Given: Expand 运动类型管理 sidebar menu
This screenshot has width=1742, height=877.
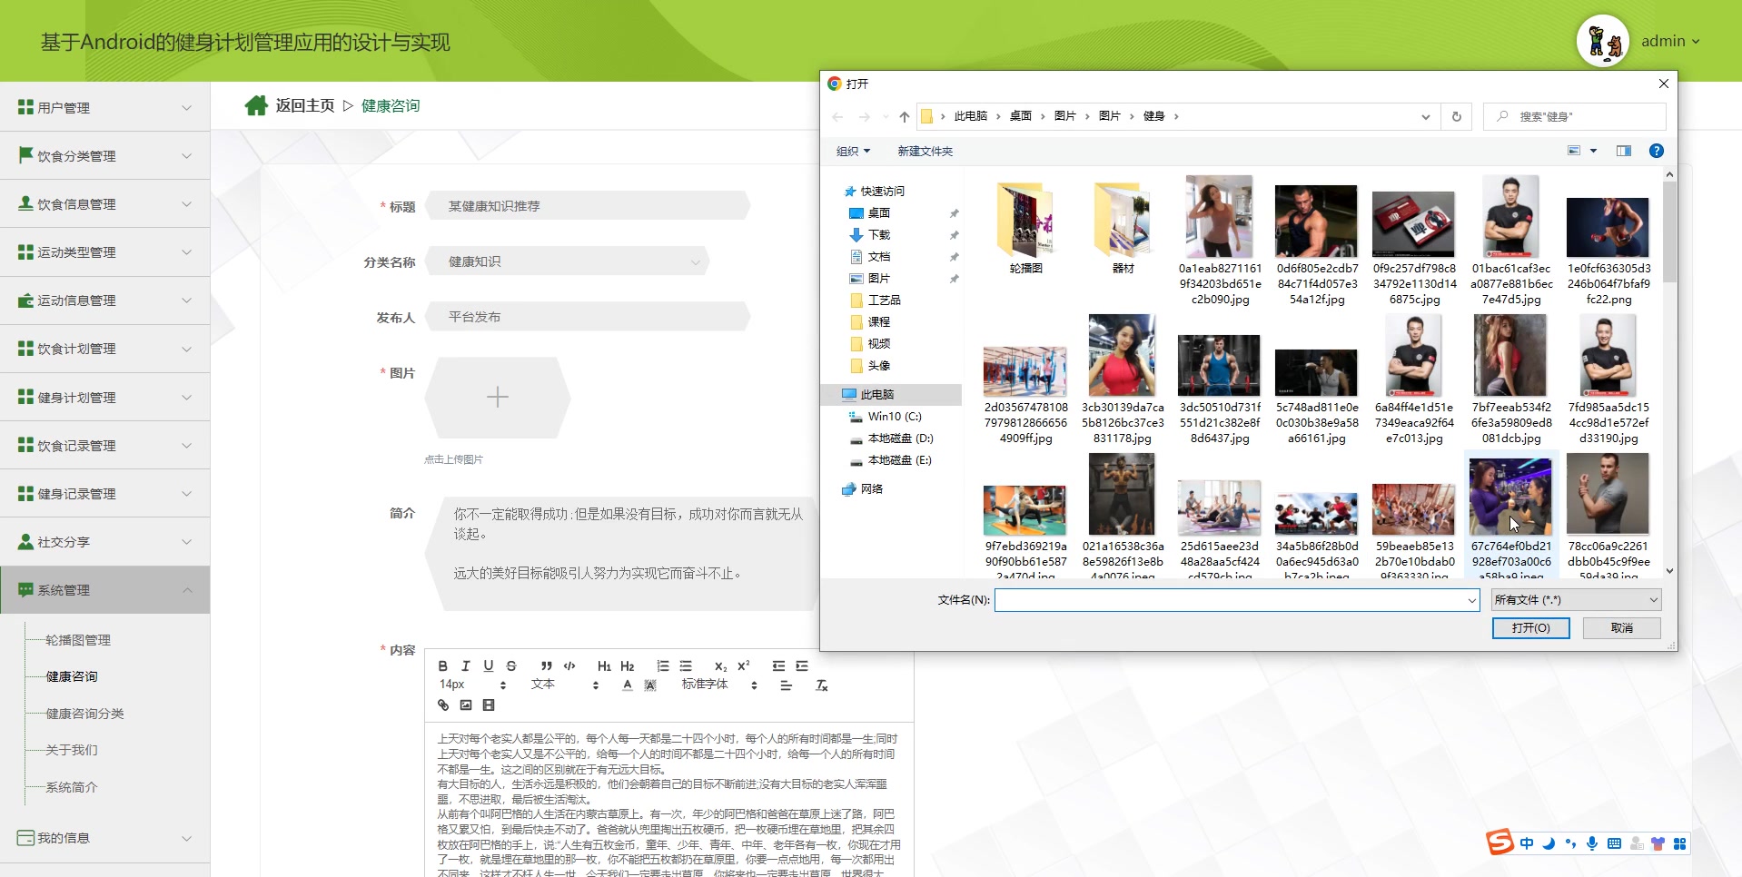Looking at the screenshot, I should click(105, 252).
